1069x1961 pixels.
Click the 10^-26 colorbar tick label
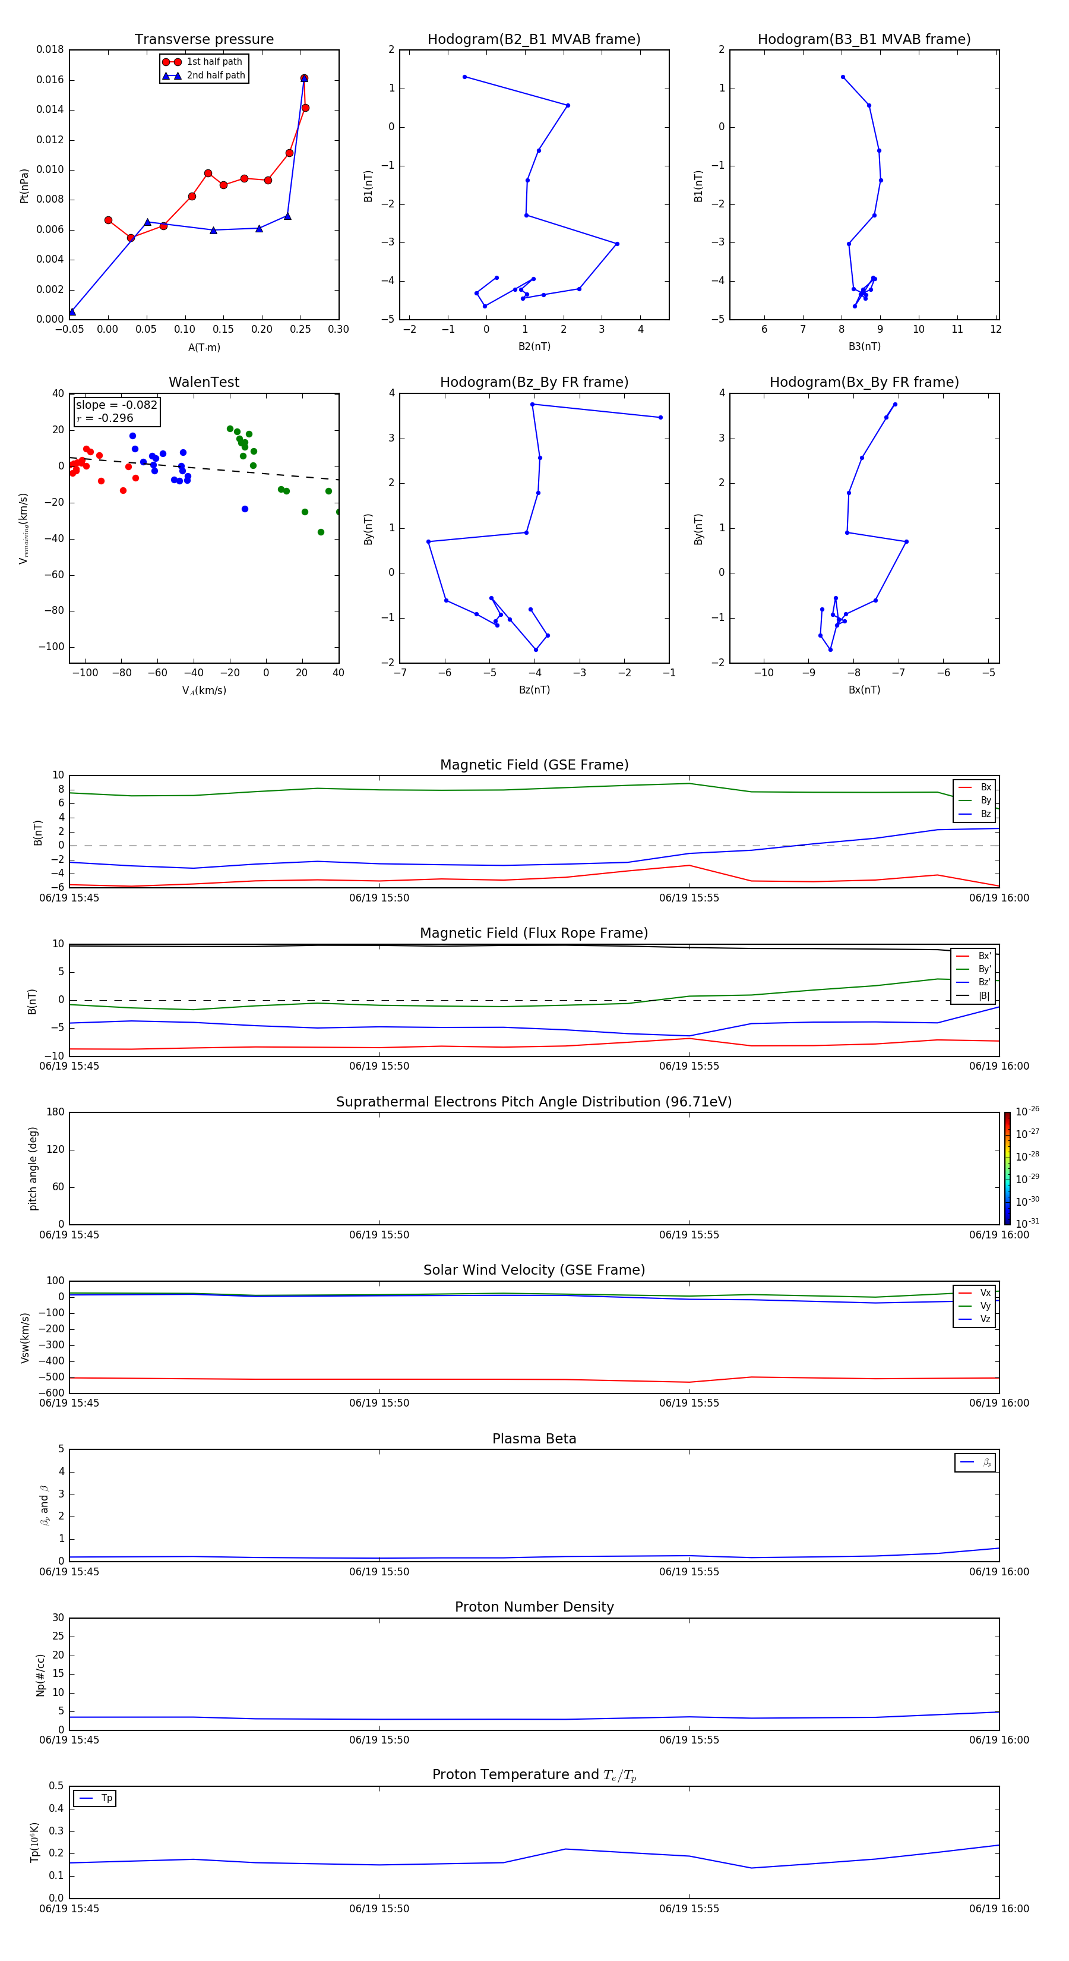(1027, 1111)
